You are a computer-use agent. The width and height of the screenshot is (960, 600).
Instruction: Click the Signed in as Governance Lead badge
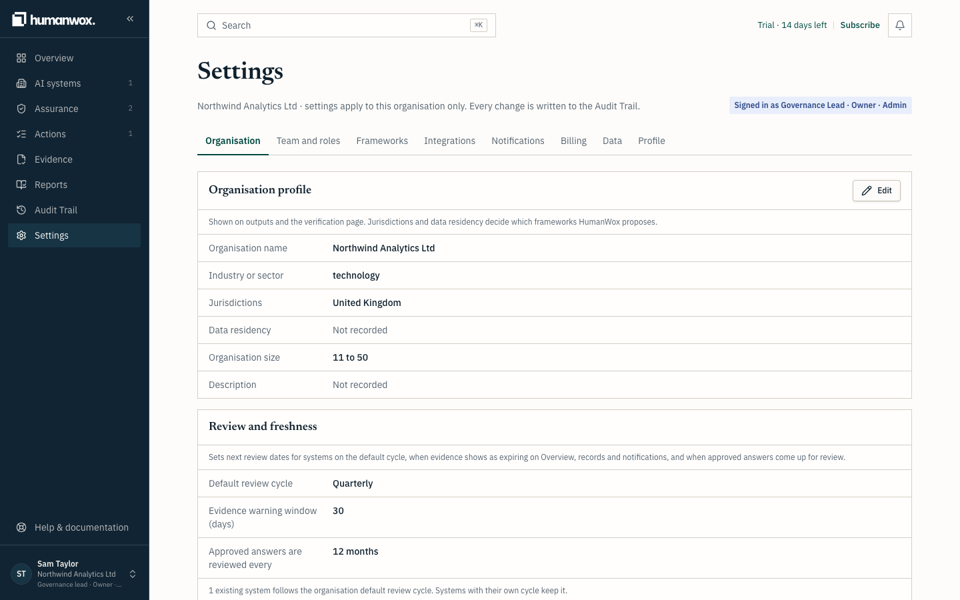[820, 105]
